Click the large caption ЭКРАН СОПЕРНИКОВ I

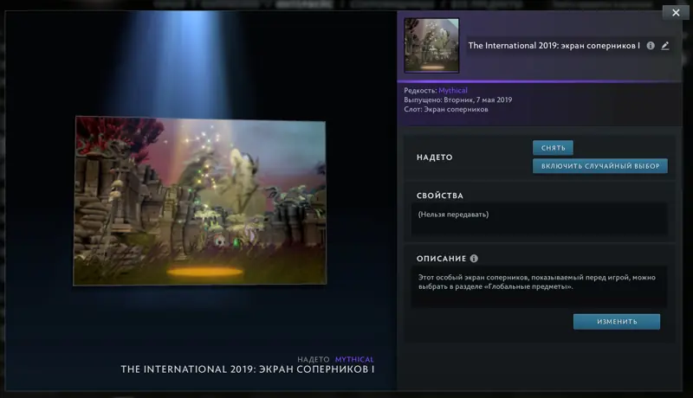pos(316,369)
